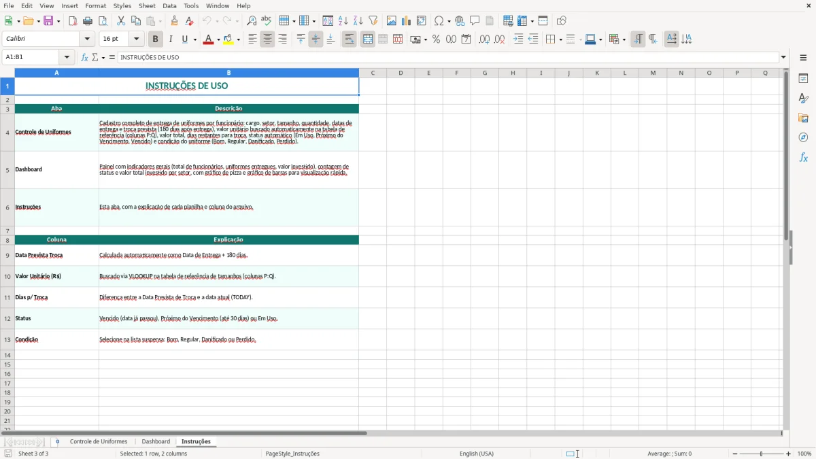This screenshot has height=459, width=816.
Task: Click the formula input line
Action: [x=448, y=58]
